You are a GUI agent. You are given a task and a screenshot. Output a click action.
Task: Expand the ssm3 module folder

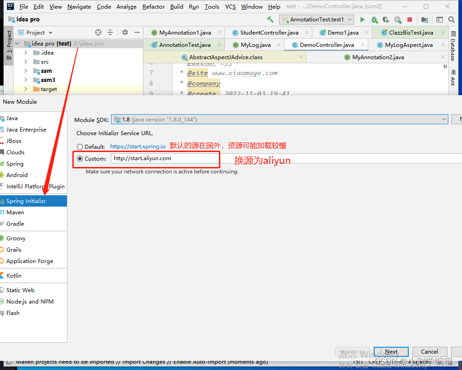click(x=25, y=80)
